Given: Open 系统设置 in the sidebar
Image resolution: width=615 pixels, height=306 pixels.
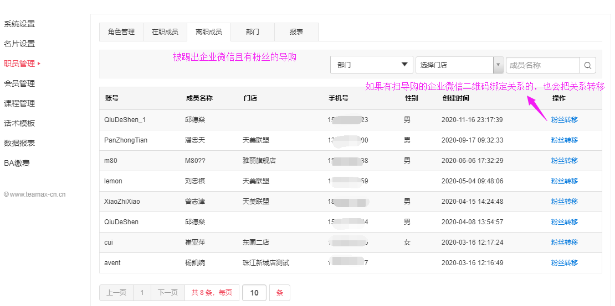Looking at the screenshot, I should (x=19, y=24).
